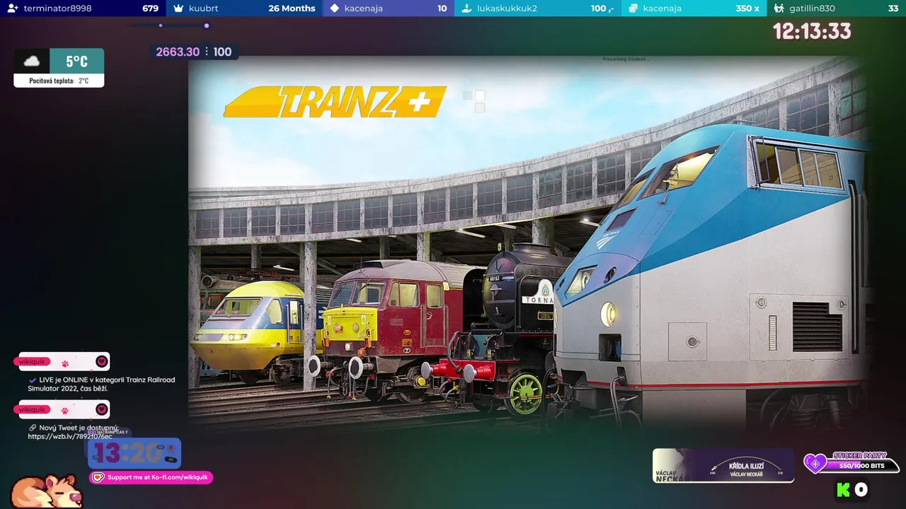Click the raid count 33
The width and height of the screenshot is (906, 509).
(893, 8)
